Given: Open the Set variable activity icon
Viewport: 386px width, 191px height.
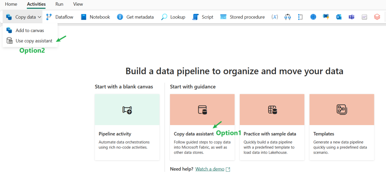Looking at the screenshot, I should pyautogui.click(x=274, y=17).
